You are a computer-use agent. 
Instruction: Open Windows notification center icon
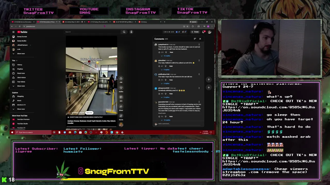211,132
